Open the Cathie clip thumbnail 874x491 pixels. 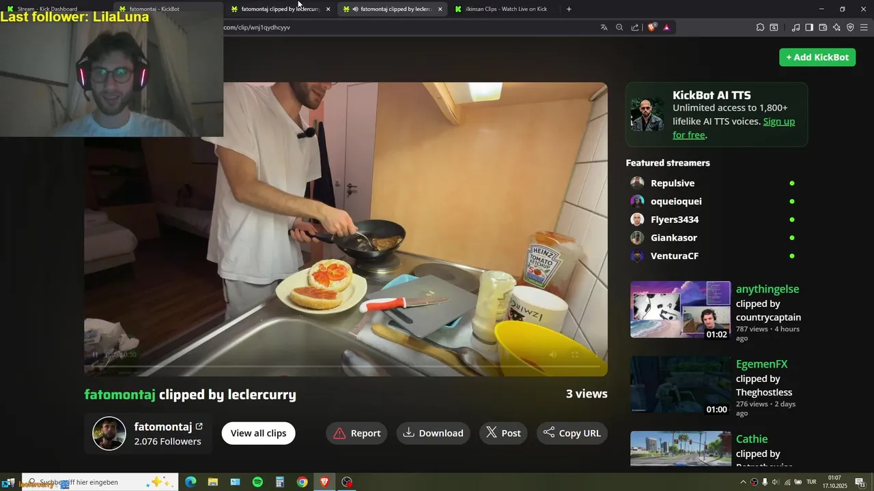680,448
